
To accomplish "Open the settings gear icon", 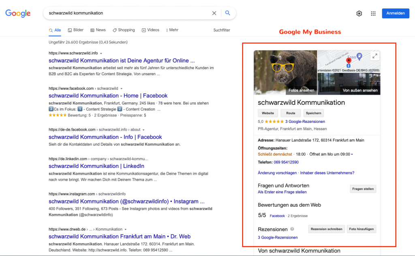I will coord(359,13).
